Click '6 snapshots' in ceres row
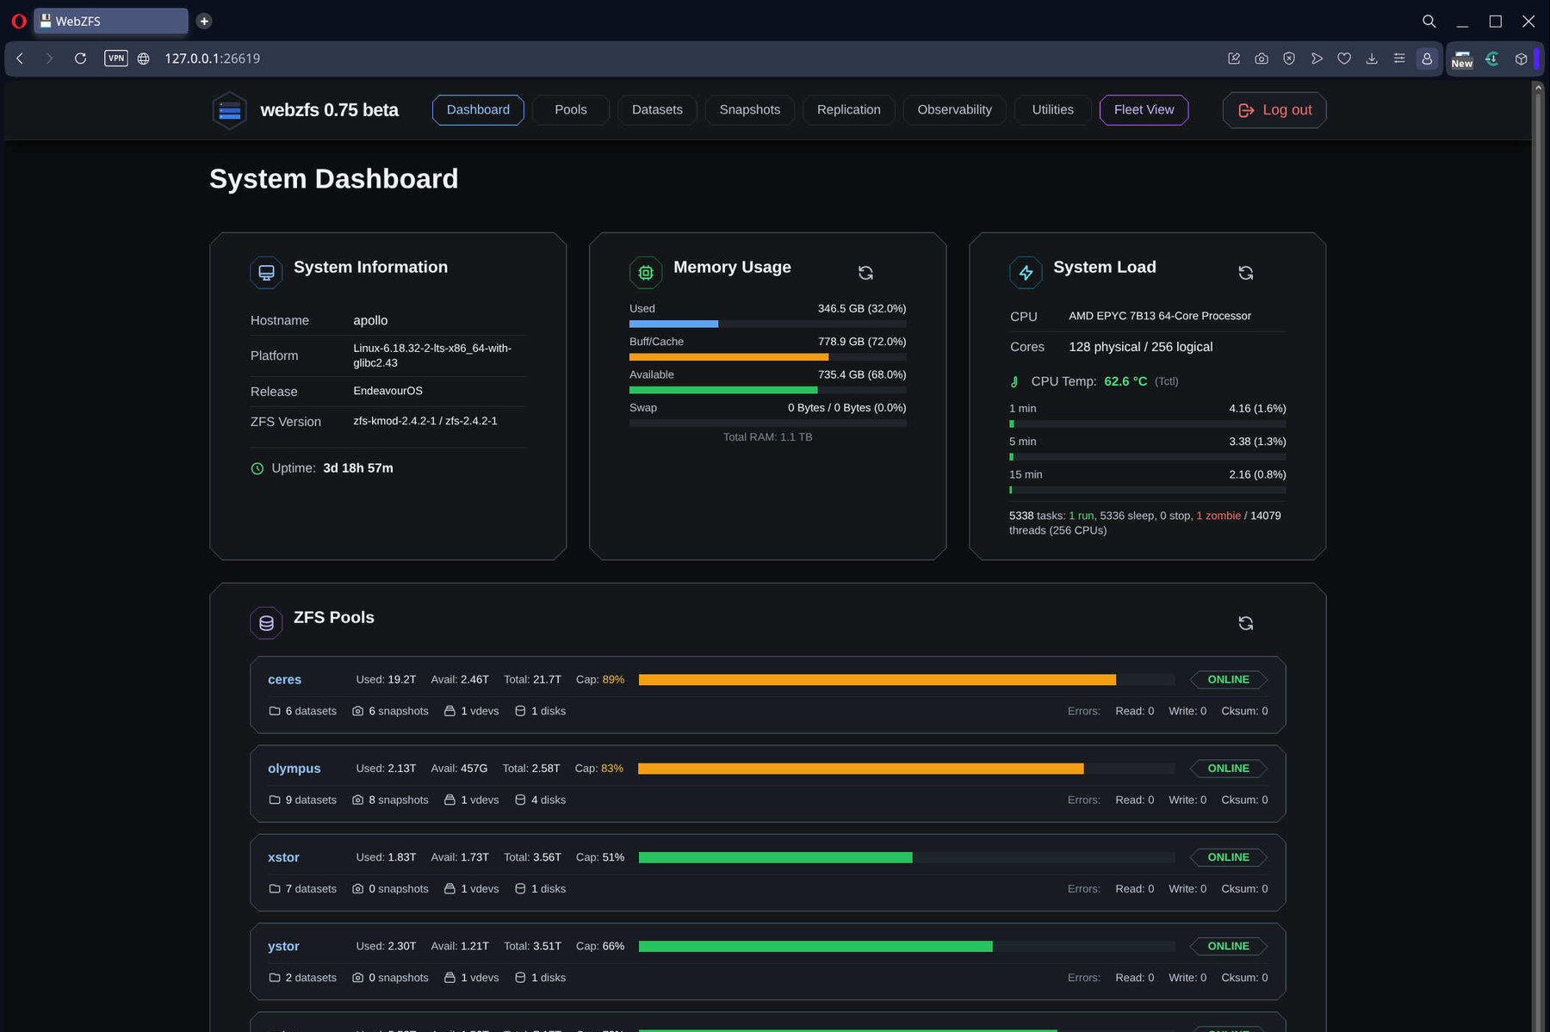The width and height of the screenshot is (1550, 1032). click(399, 711)
